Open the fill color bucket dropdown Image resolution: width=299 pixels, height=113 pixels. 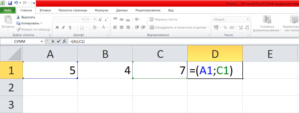click(x=99, y=27)
